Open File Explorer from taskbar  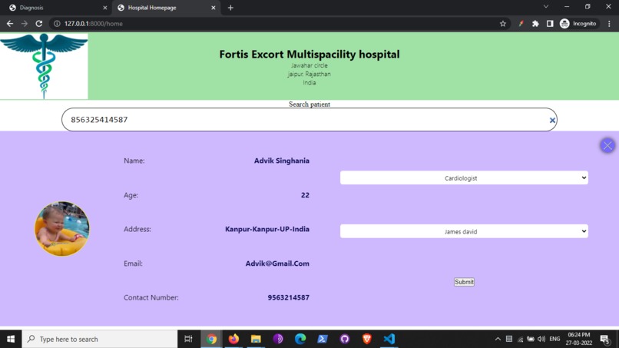(256, 339)
